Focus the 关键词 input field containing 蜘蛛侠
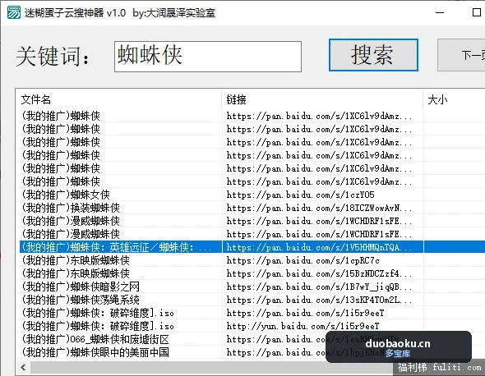Viewport: 485px width, 376px height. tap(208, 57)
